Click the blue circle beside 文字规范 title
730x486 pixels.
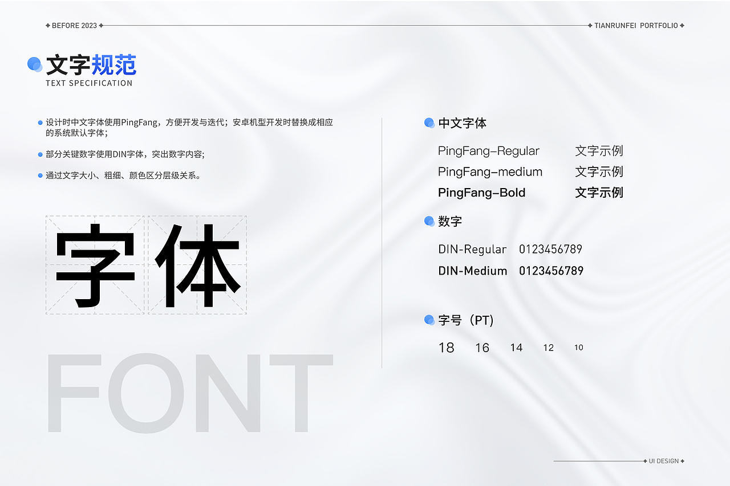pos(35,65)
